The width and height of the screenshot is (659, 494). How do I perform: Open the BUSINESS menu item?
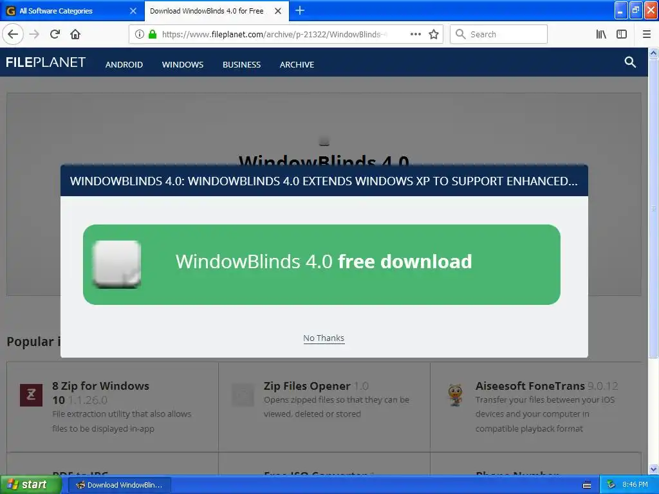pyautogui.click(x=242, y=65)
